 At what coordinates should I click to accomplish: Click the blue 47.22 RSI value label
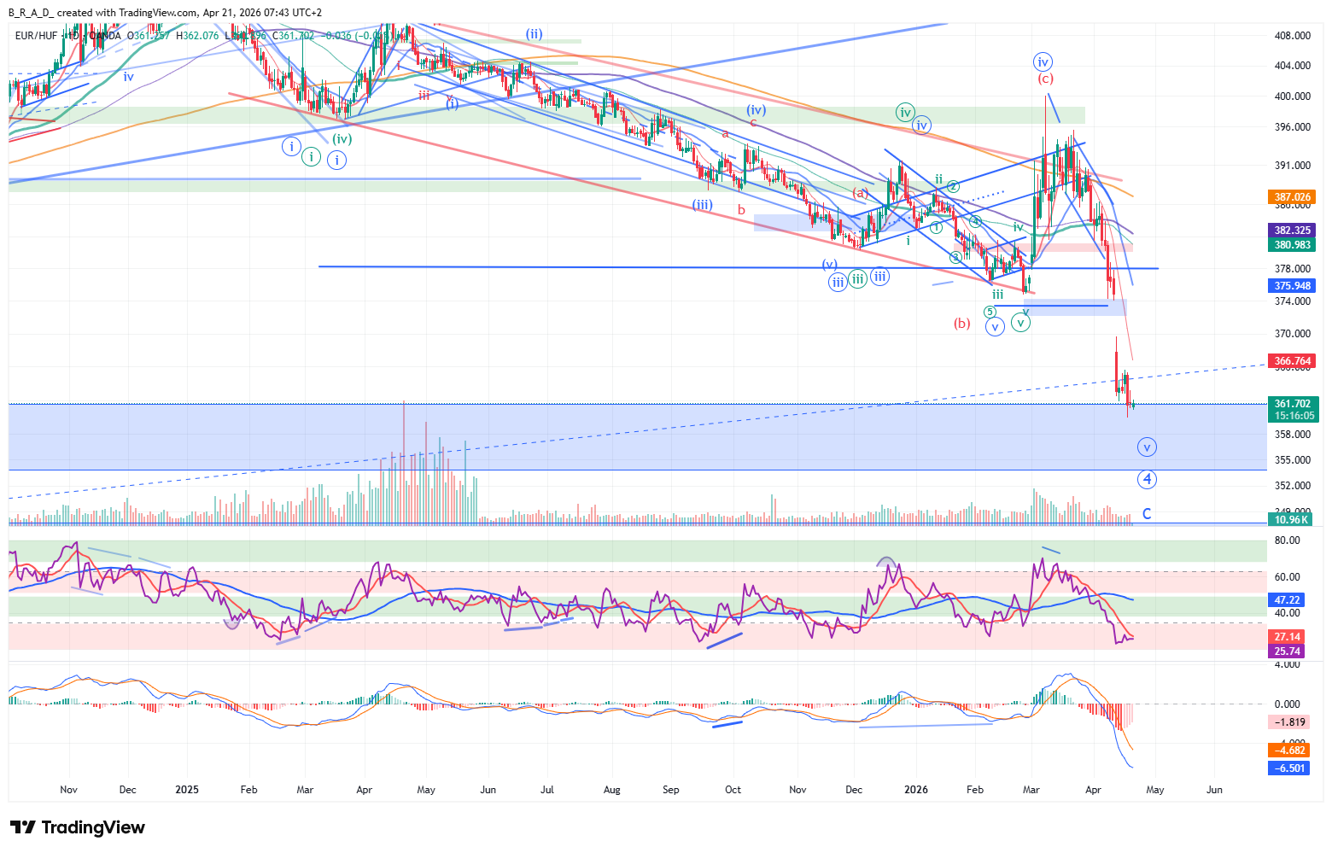1287,600
